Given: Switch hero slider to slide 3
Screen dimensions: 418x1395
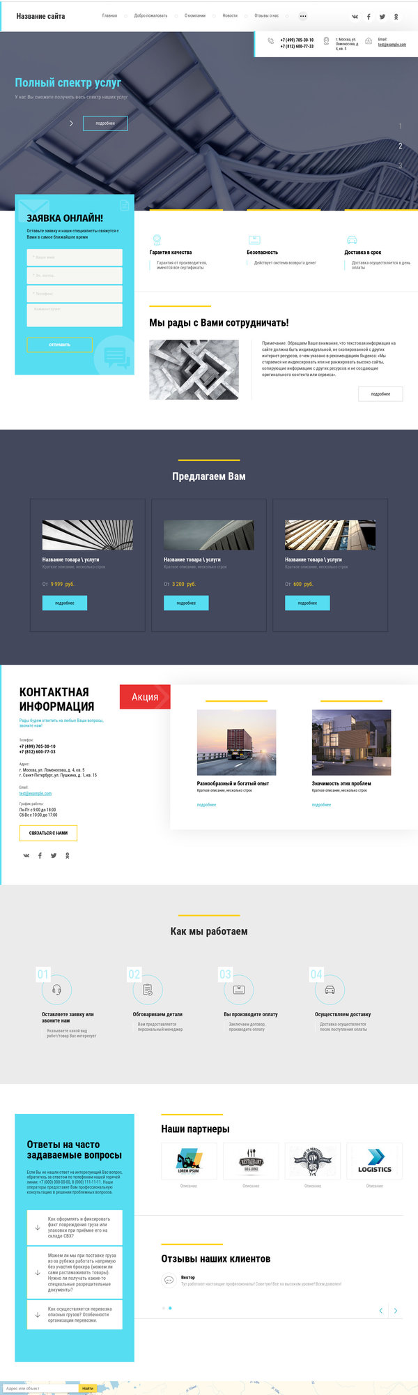Looking at the screenshot, I should pyautogui.click(x=400, y=165).
